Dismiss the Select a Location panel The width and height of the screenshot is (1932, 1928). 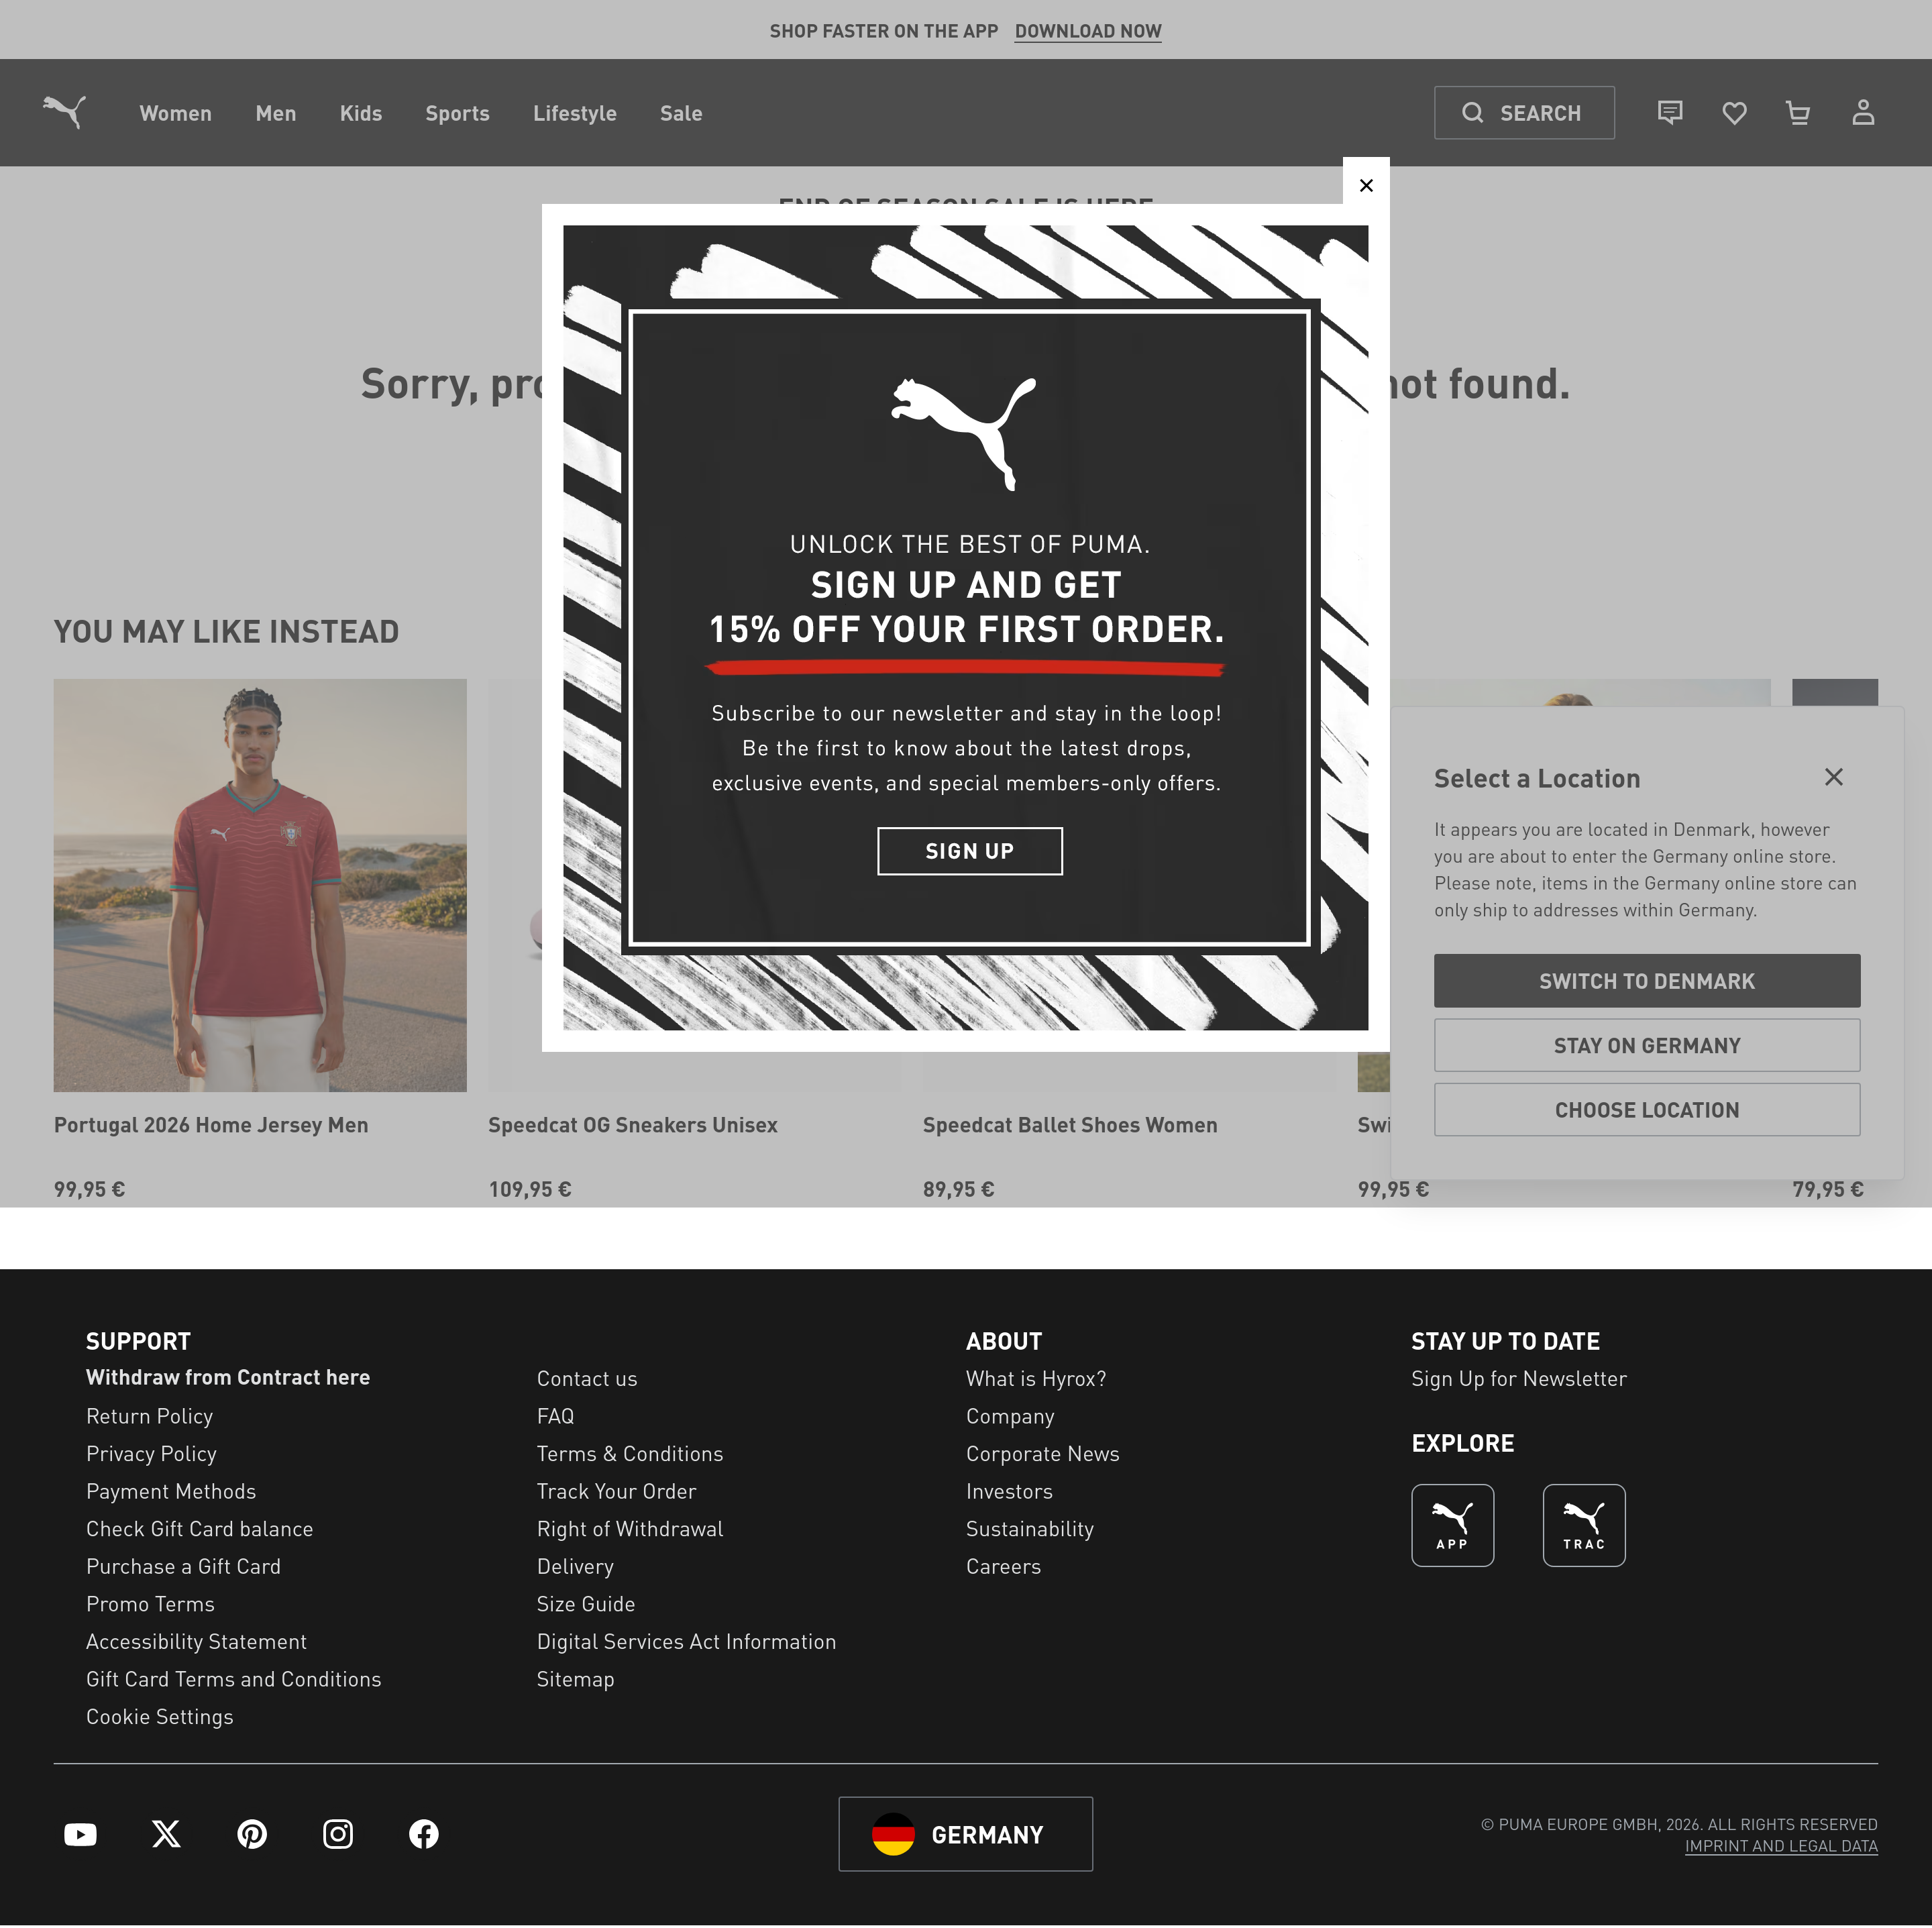point(1833,777)
